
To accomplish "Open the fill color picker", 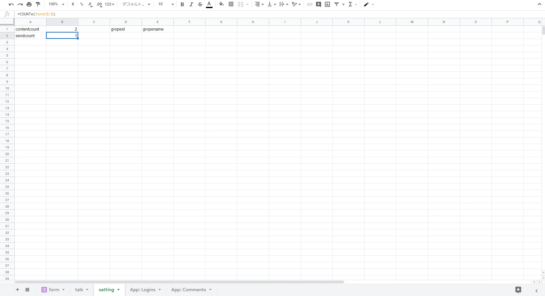I will pyautogui.click(x=221, y=4).
